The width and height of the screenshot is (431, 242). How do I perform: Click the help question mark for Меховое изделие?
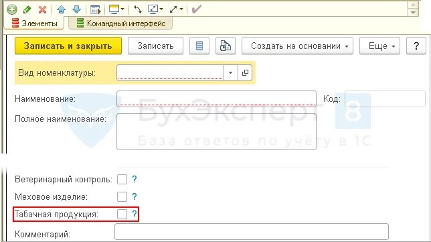(134, 196)
